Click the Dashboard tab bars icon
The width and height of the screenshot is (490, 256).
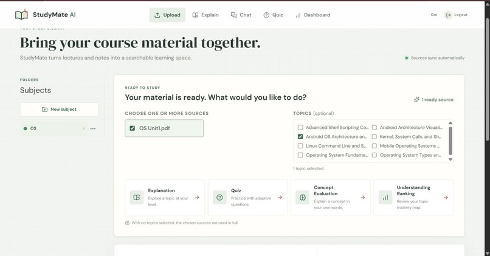tap(298, 15)
